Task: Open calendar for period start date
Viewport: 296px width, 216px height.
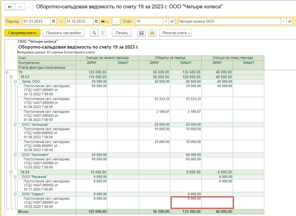Action: point(54,21)
